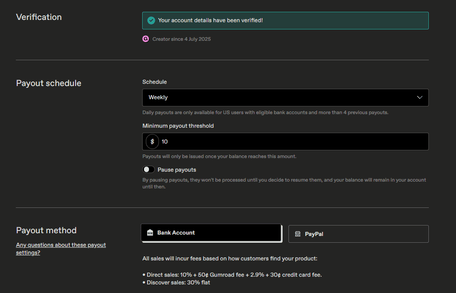Click the PayPal card icon
This screenshot has width=456, height=293.
pos(298,234)
